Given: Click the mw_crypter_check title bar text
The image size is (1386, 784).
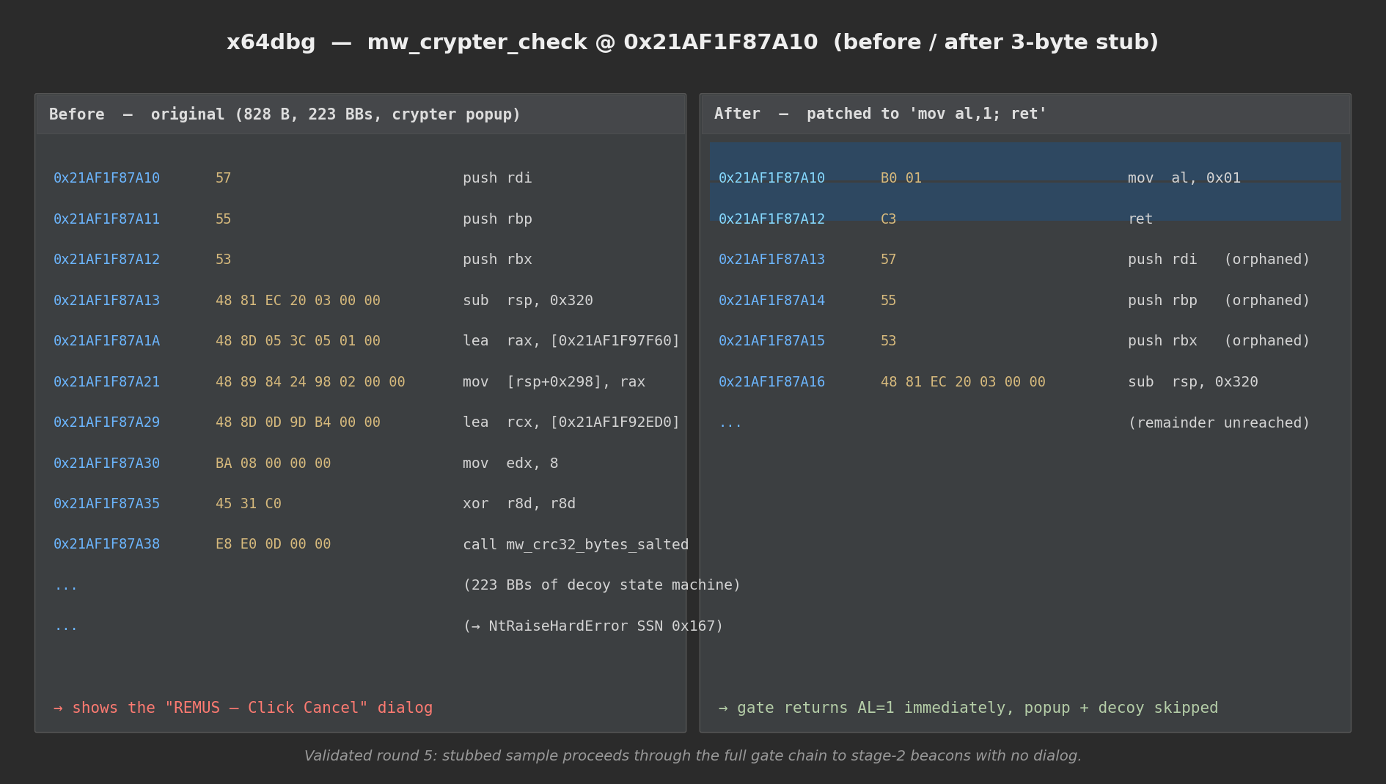Looking at the screenshot, I should (692, 42).
